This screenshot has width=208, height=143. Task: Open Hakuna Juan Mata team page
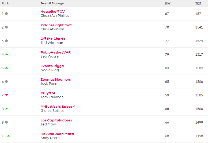click(x=57, y=134)
